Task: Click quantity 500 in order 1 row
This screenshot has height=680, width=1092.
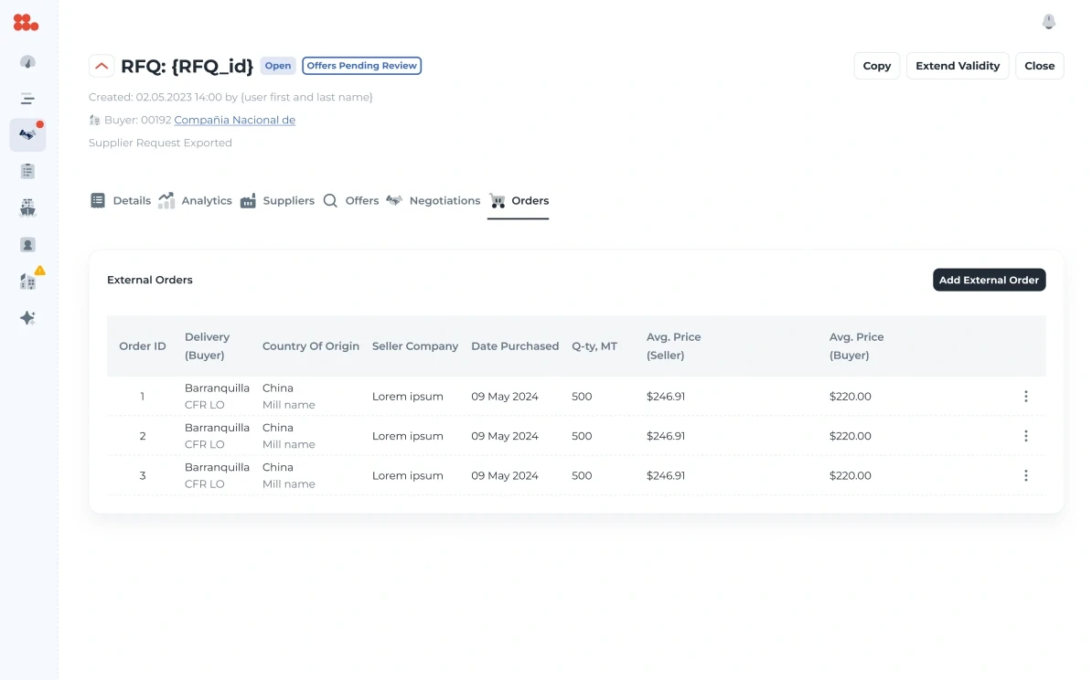Action: 582,397
